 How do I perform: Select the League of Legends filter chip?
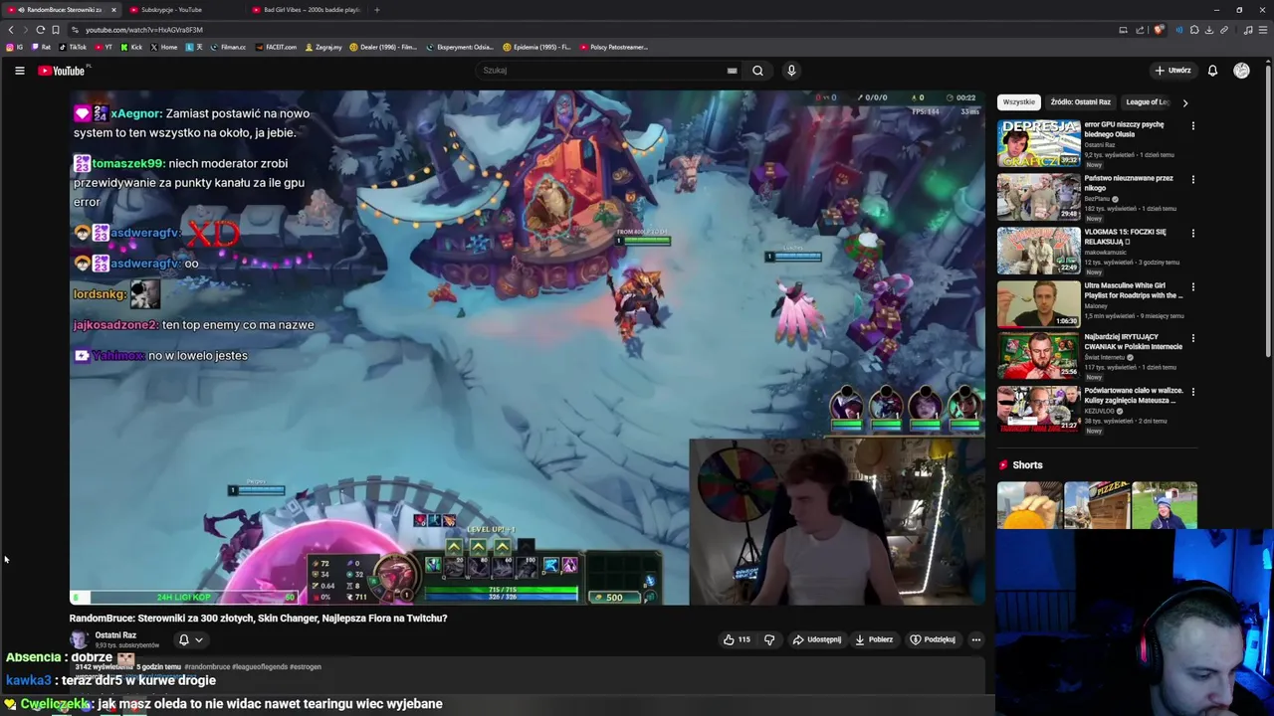pyautogui.click(x=1149, y=102)
